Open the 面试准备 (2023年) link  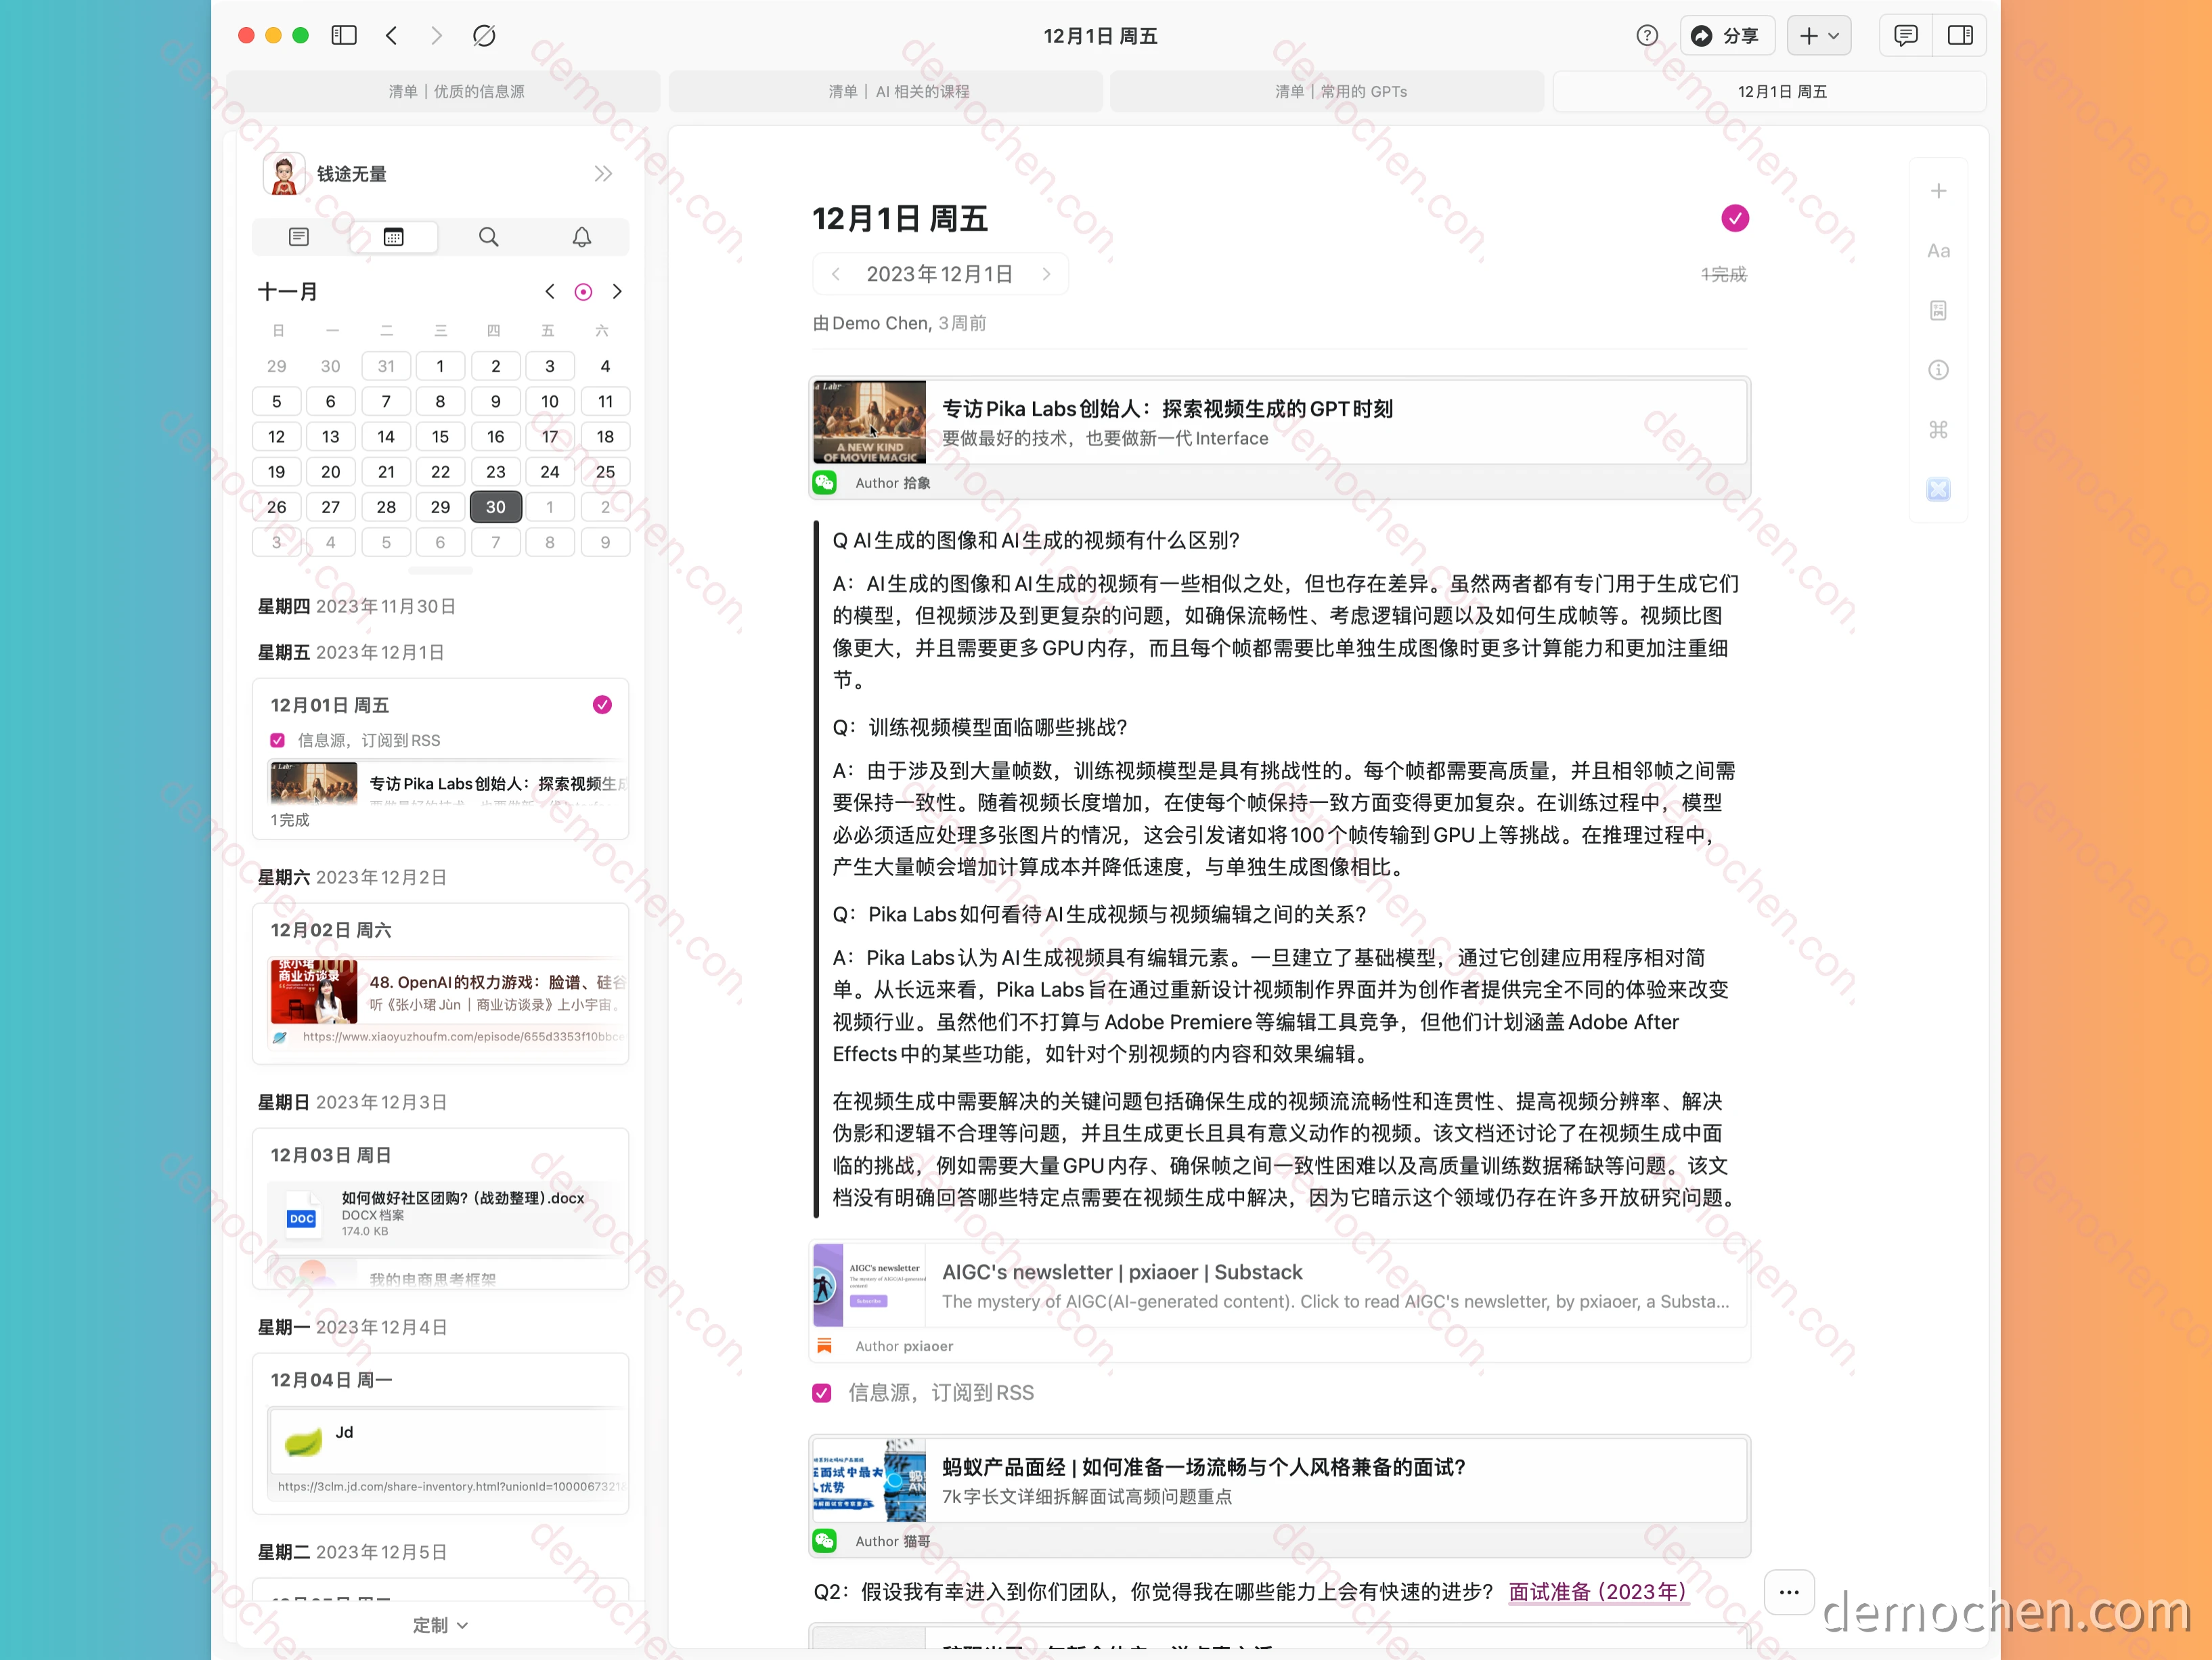tap(1597, 1591)
